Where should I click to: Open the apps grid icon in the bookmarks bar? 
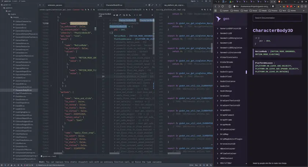click(x=216, y=11)
